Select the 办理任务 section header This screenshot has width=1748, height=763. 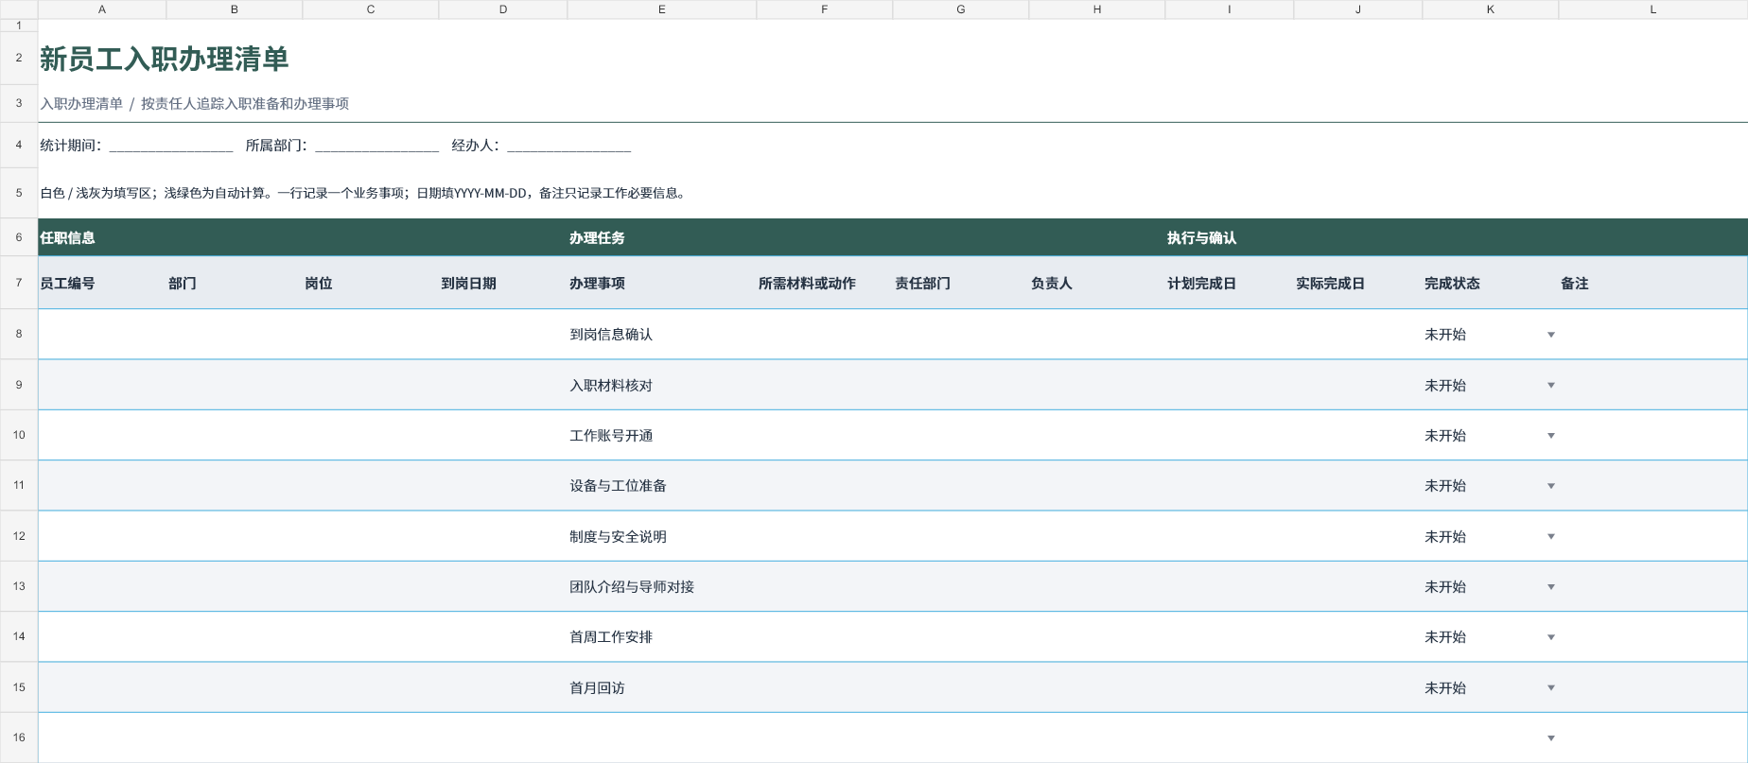[866, 237]
